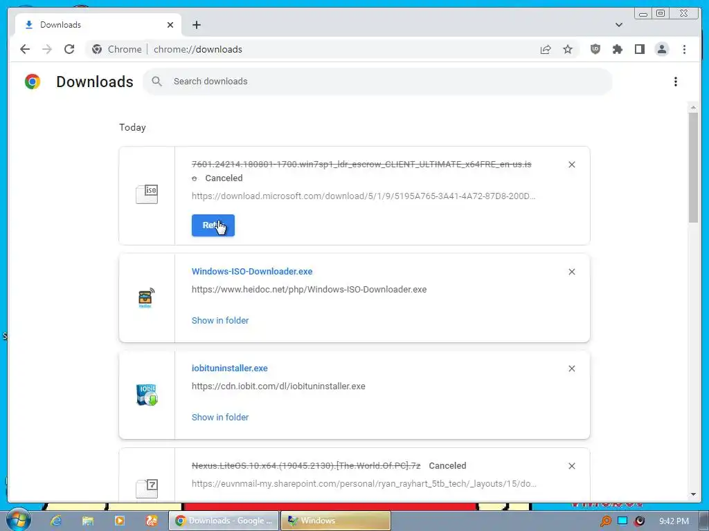
Task: Remove the canceled ISO download from list
Action: click(x=571, y=165)
